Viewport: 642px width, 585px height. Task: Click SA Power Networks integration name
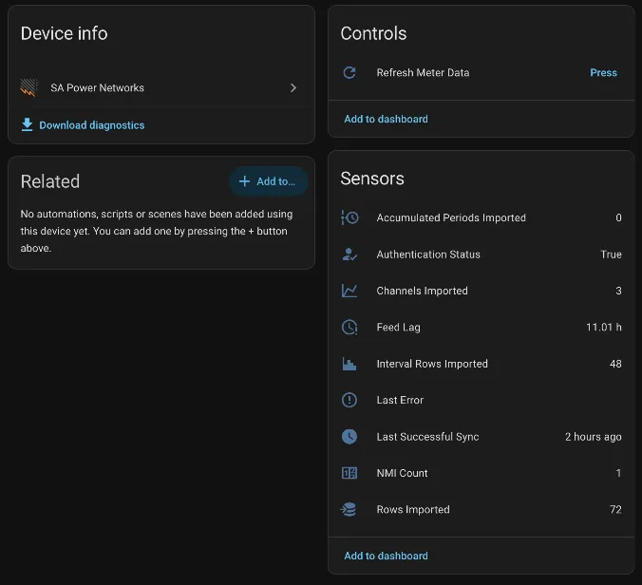pos(98,87)
